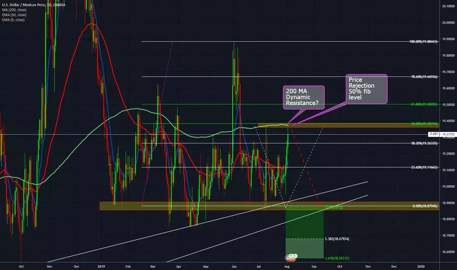
Task: Click the 19.20000 price axis label
Action: pyautogui.click(x=448, y=154)
